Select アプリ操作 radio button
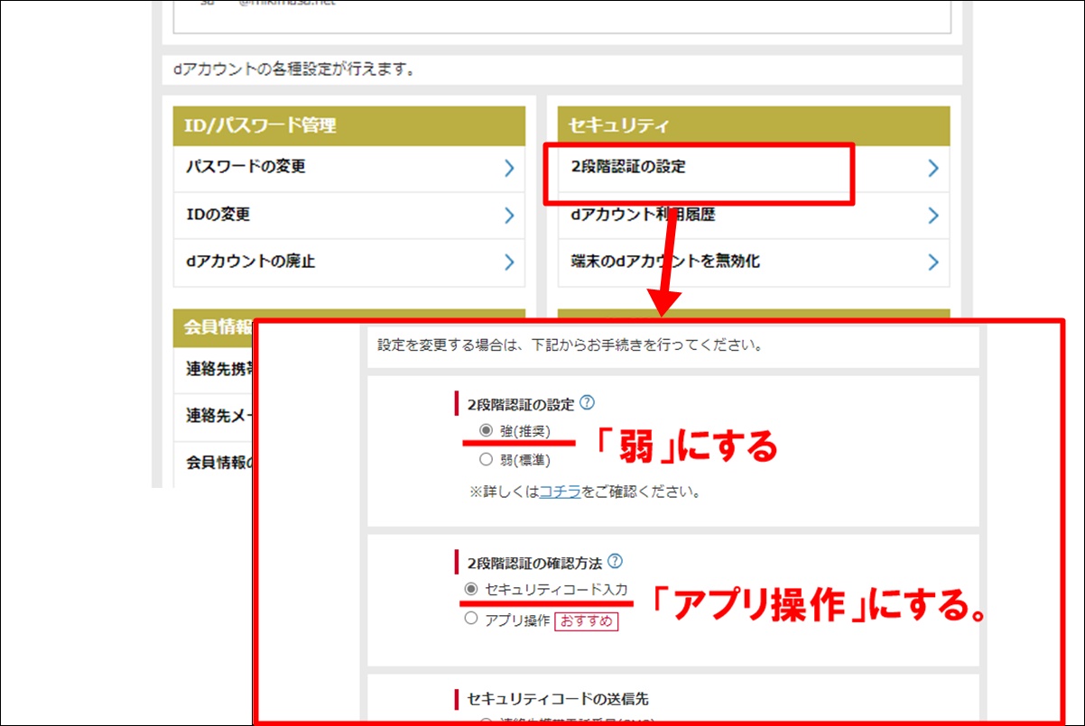The image size is (1085, 726). pos(470,620)
